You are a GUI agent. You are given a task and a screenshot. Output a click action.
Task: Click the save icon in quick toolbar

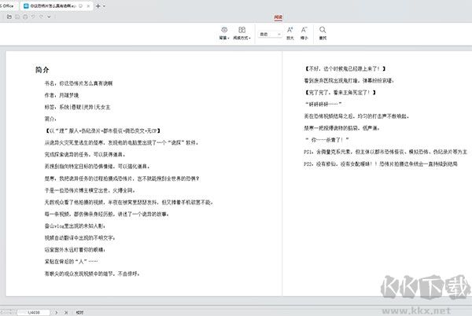[x=17, y=17]
